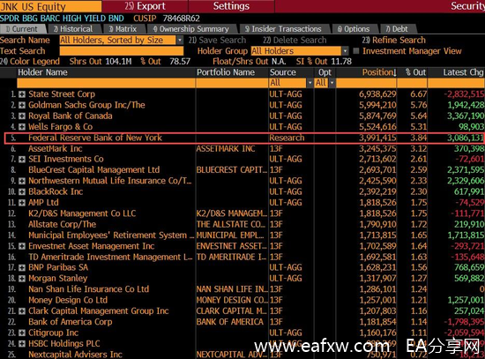Expand the State Street Corp holder row
The height and width of the screenshot is (359, 485).
[x=22, y=94]
